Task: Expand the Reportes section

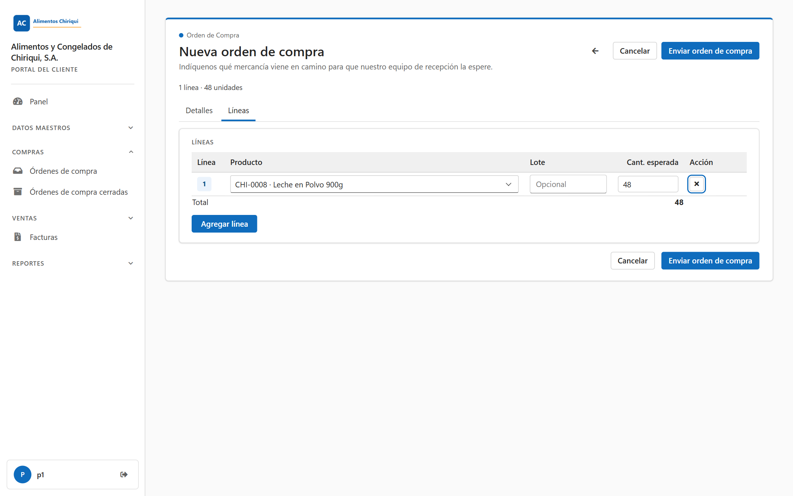Action: tap(73, 263)
